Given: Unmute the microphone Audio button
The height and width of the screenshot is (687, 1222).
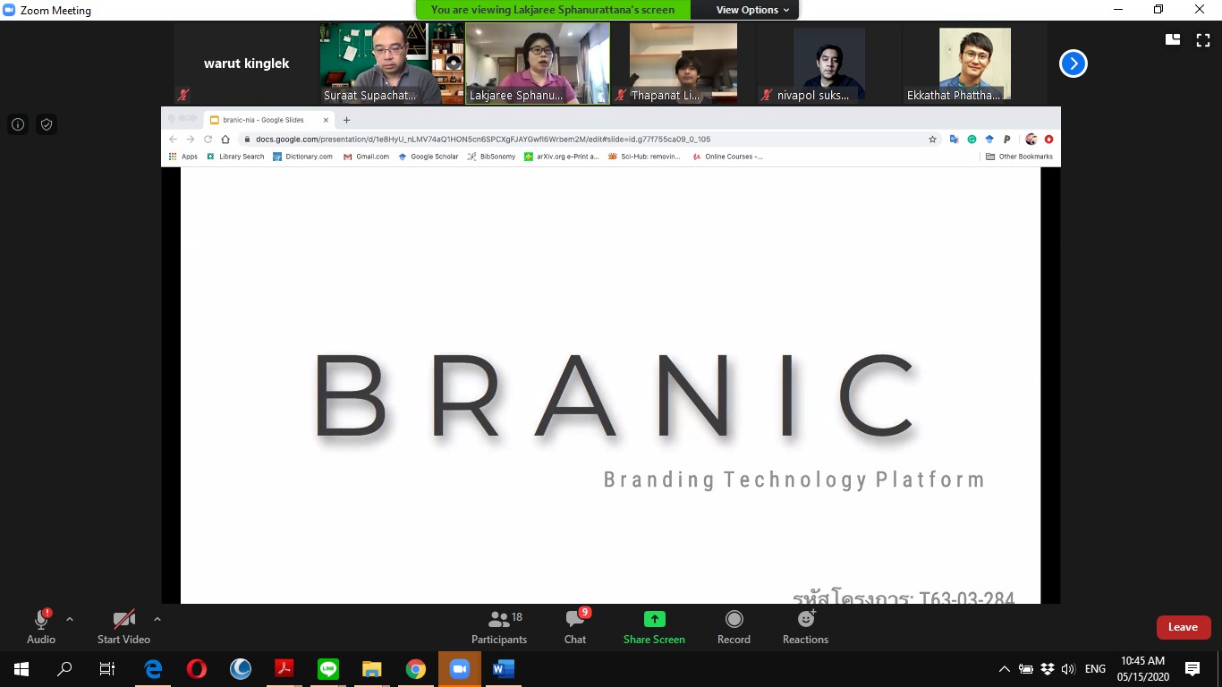Looking at the screenshot, I should tap(41, 627).
